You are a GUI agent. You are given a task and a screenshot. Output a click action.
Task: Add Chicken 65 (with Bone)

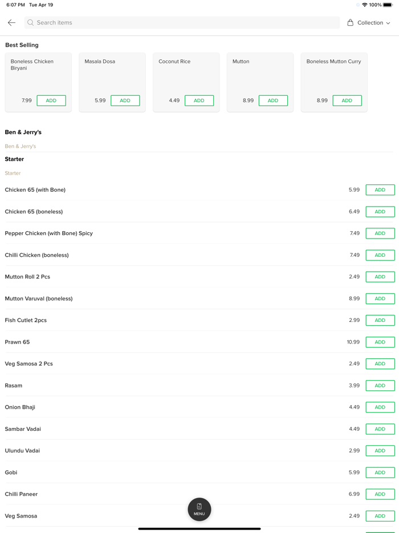[x=380, y=190]
